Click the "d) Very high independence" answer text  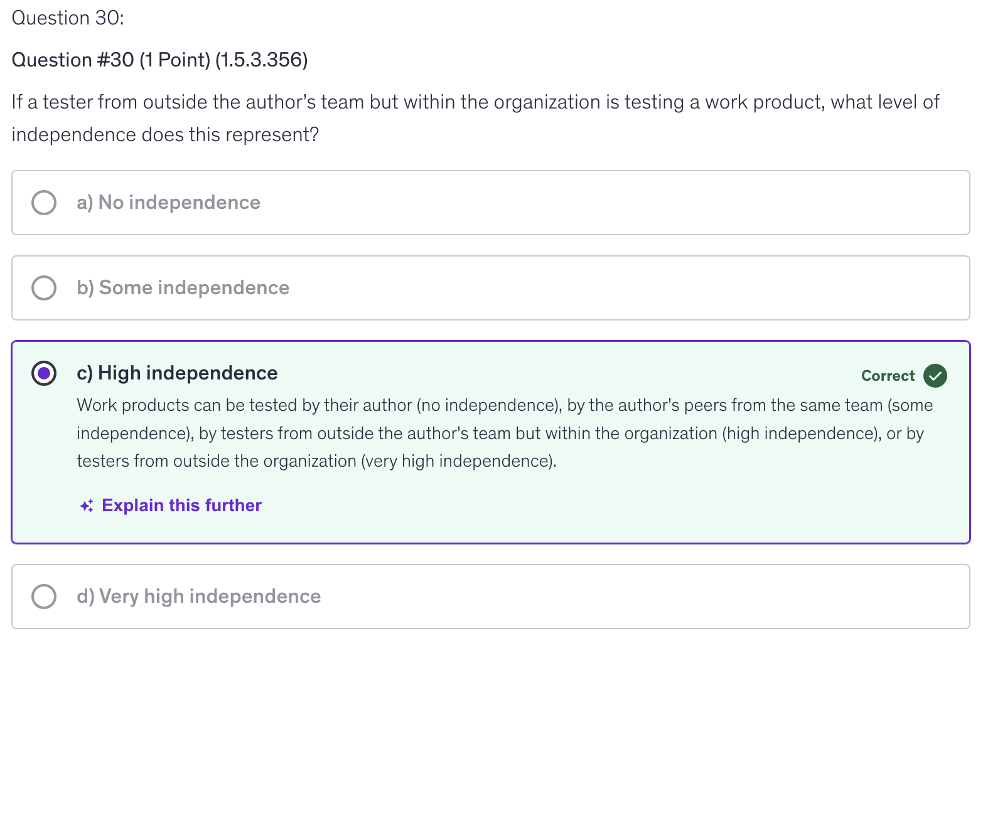click(198, 597)
